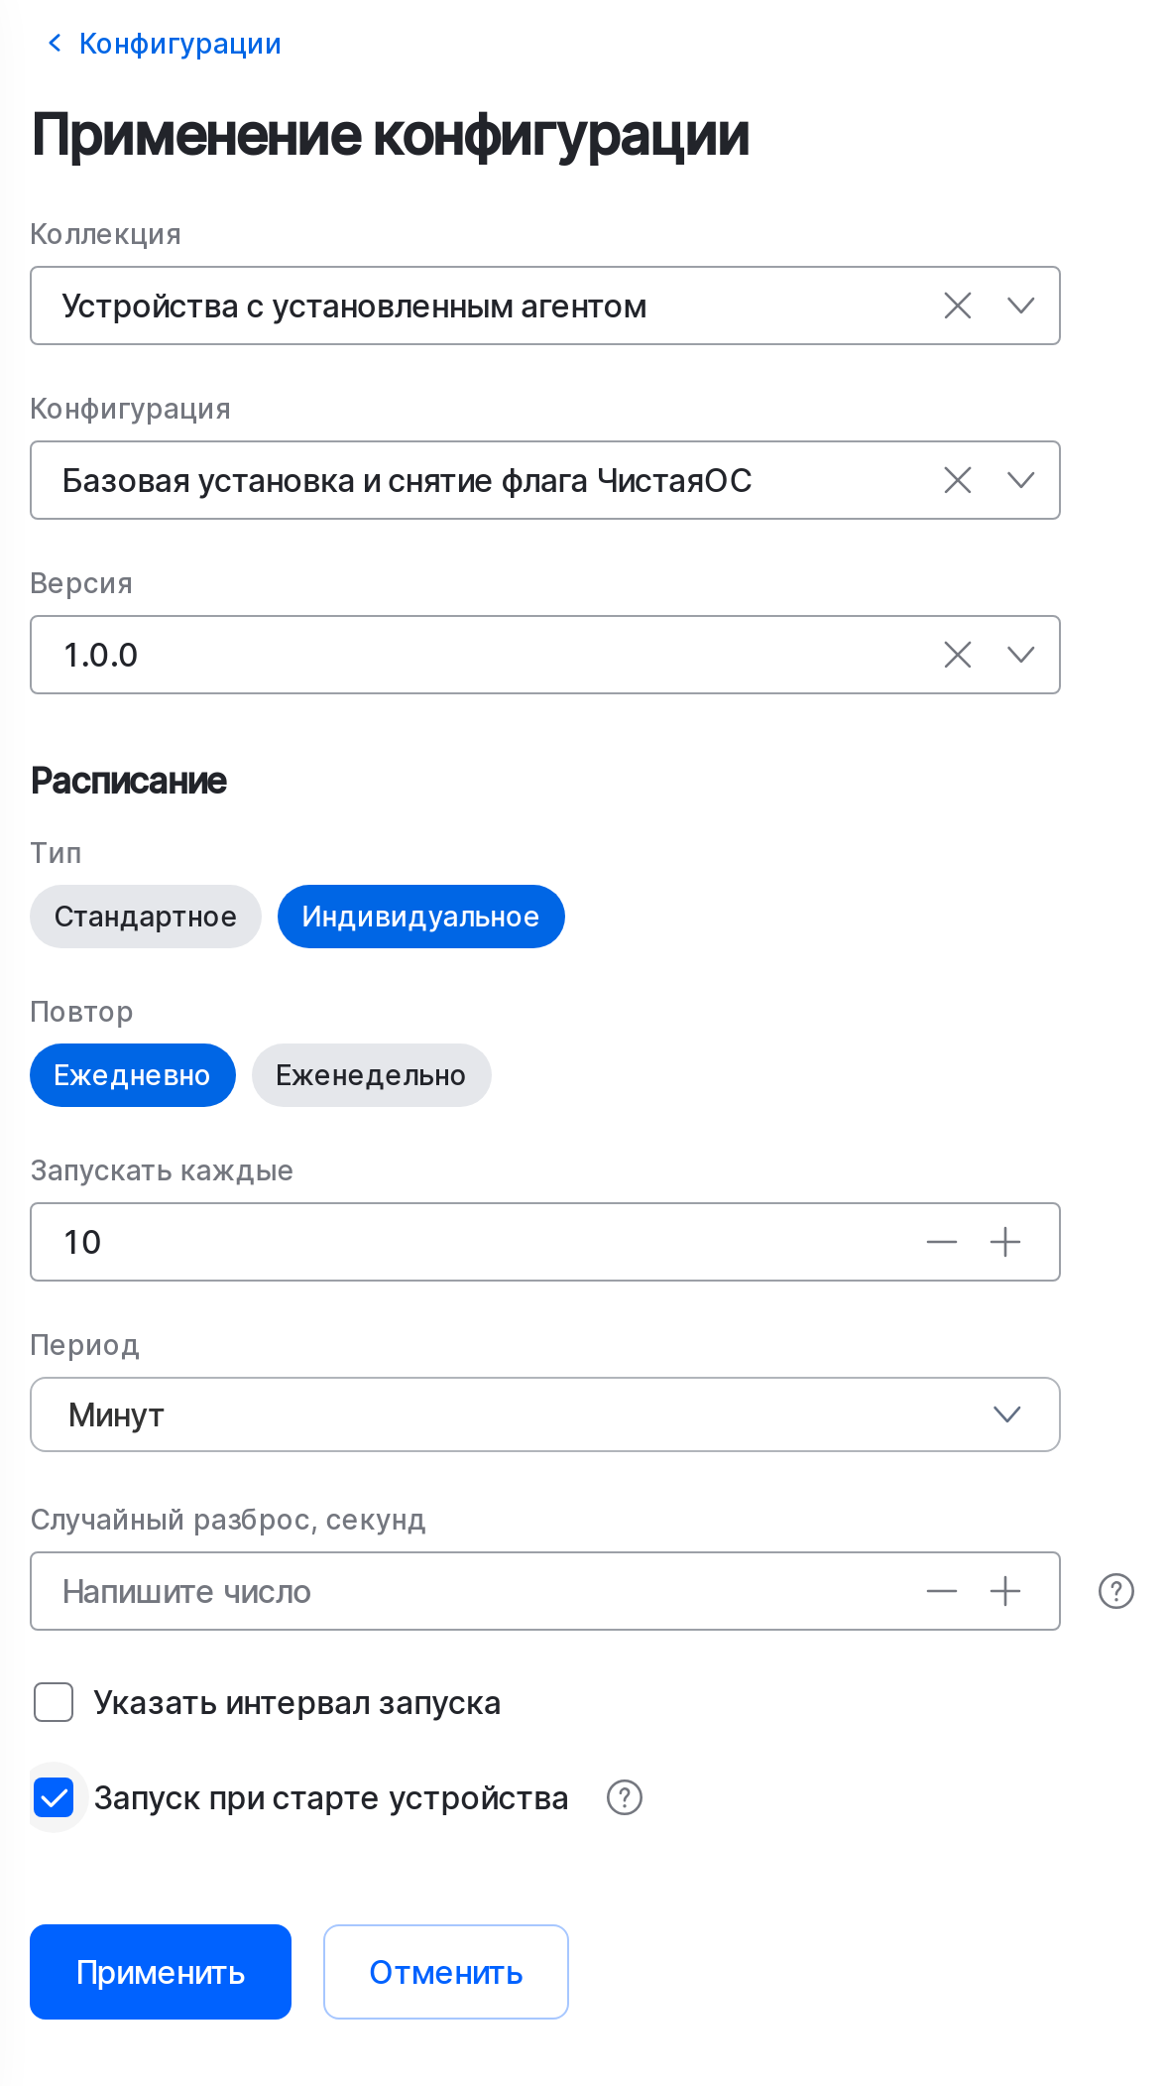
Task: Clear the selected Коллекция value
Action: (957, 306)
